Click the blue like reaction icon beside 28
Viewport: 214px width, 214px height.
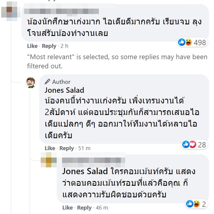tap(186, 144)
